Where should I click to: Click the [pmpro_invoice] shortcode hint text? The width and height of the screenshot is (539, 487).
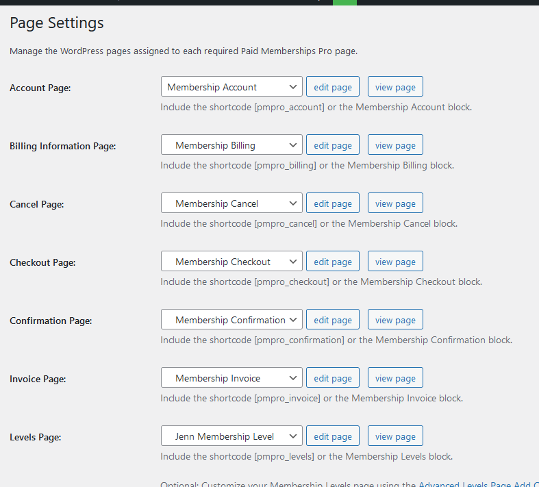coord(312,398)
